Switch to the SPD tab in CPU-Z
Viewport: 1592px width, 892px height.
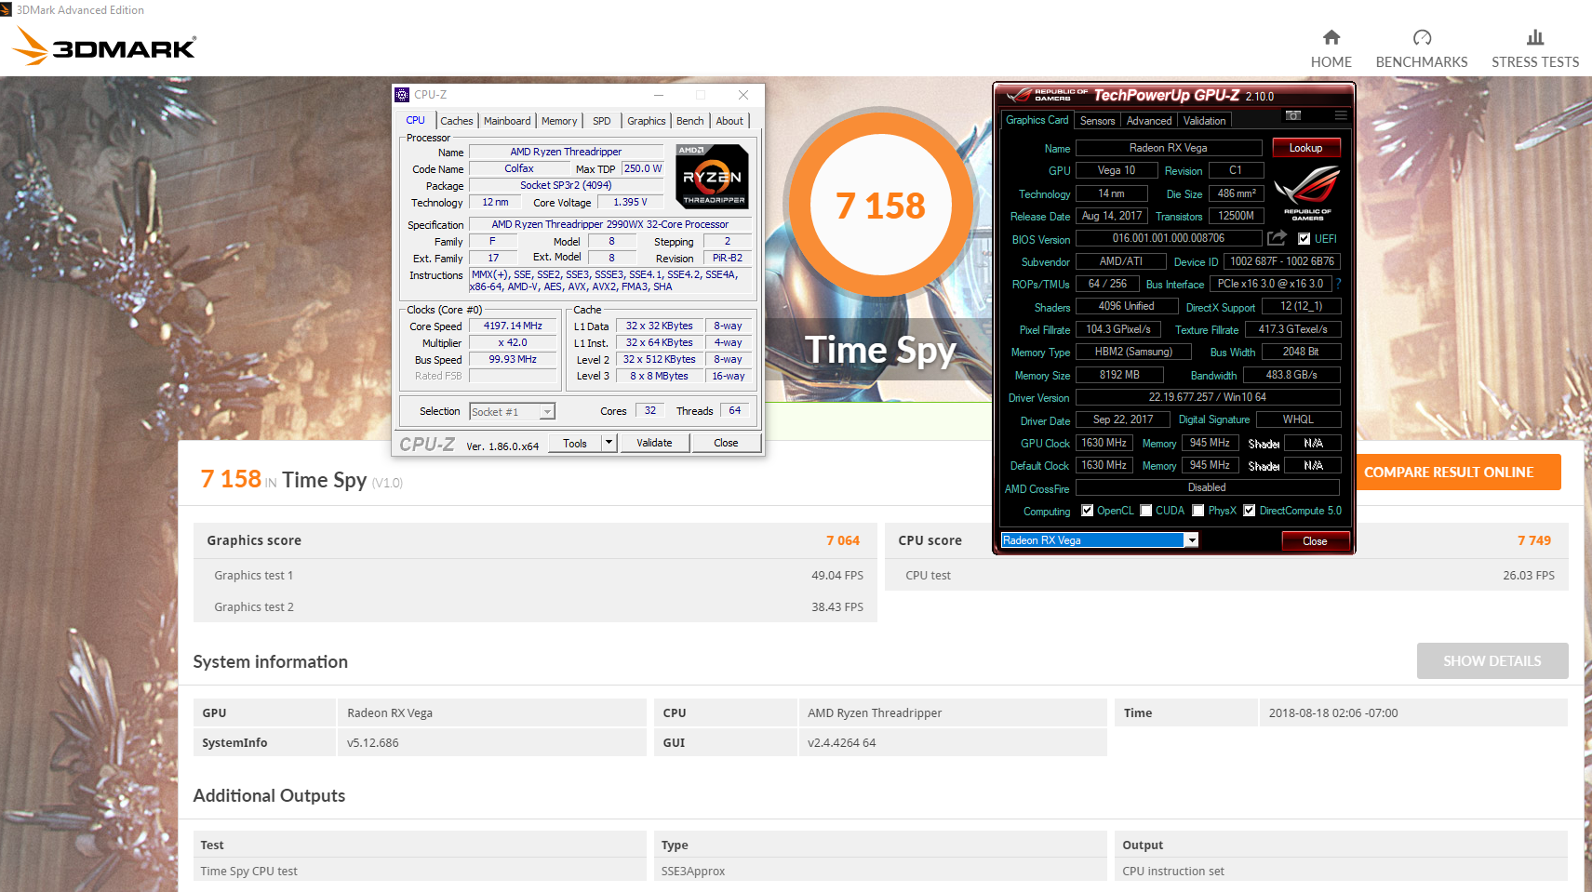point(602,121)
